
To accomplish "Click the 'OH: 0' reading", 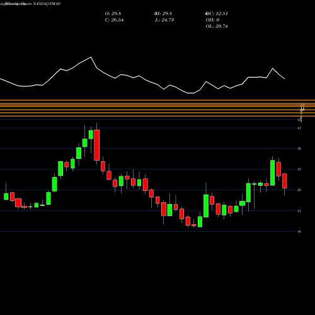I will pos(212,20).
